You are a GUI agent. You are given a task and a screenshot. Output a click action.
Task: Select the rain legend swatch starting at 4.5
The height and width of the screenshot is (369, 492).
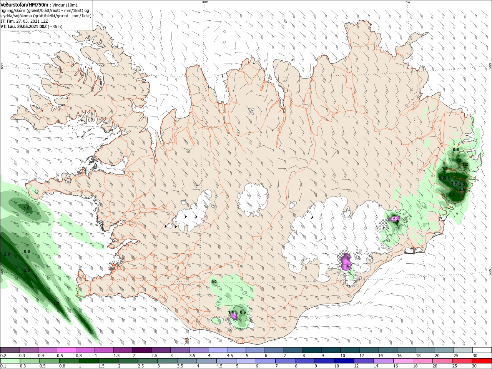click(226, 361)
